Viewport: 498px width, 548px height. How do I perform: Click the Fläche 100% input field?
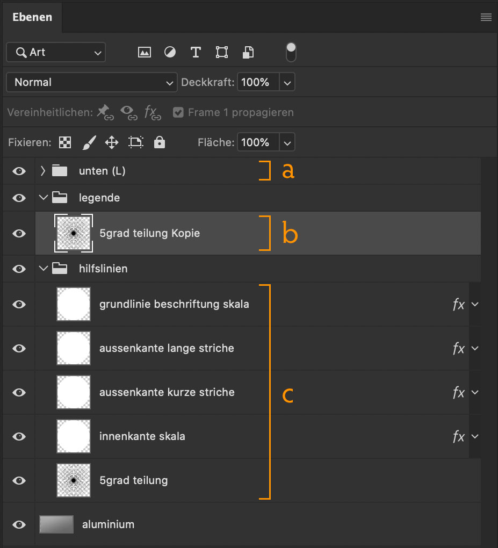coord(258,142)
